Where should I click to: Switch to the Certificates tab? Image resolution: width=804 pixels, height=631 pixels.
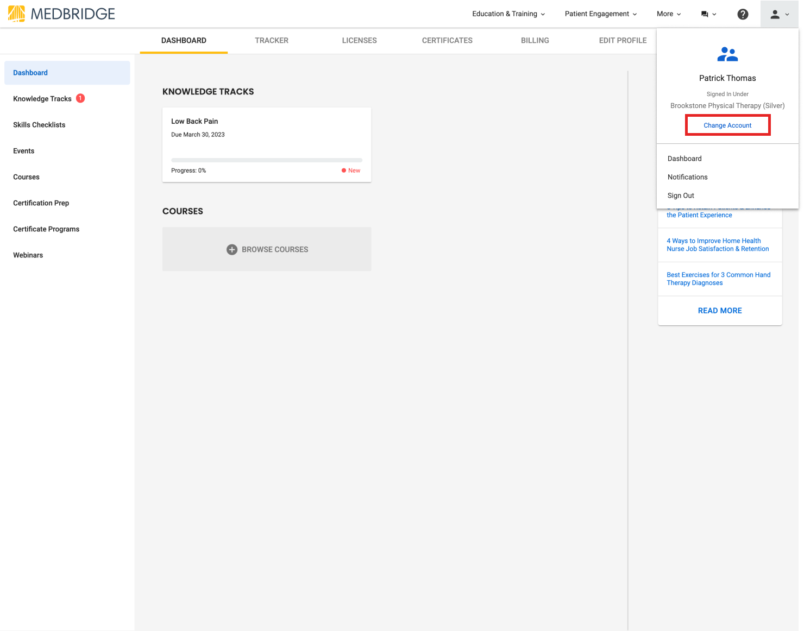(447, 40)
